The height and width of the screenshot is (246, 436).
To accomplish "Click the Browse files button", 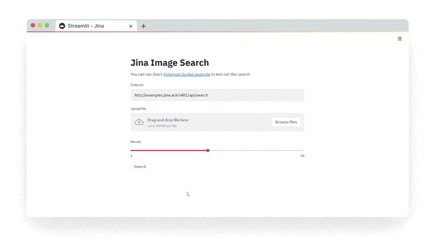I will (286, 122).
